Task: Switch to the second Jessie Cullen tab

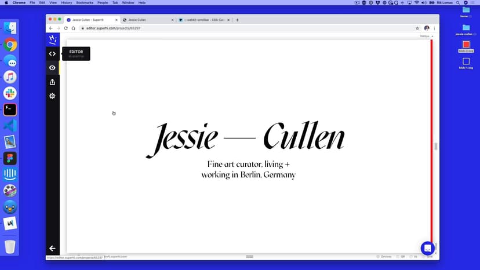Action: click(x=145, y=20)
